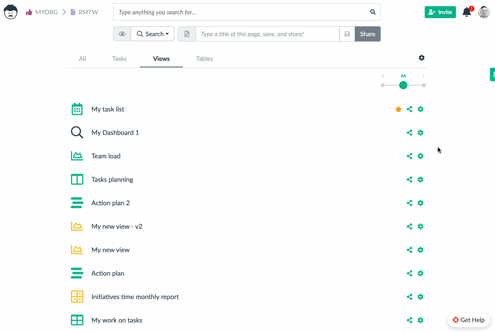Switch to the Tables tab
This screenshot has height=332, width=495.
point(204,59)
